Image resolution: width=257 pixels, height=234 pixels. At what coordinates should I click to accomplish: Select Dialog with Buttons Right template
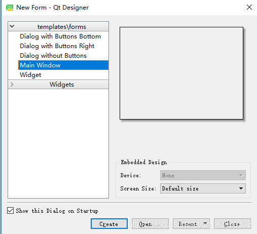tap(57, 46)
